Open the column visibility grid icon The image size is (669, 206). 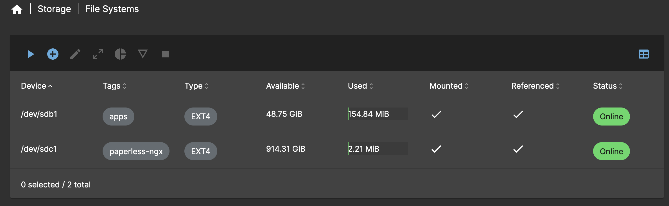click(x=643, y=54)
